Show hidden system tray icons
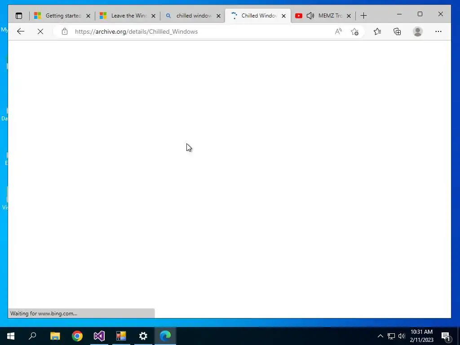Screen dimensions: 460x345 tap(380, 336)
